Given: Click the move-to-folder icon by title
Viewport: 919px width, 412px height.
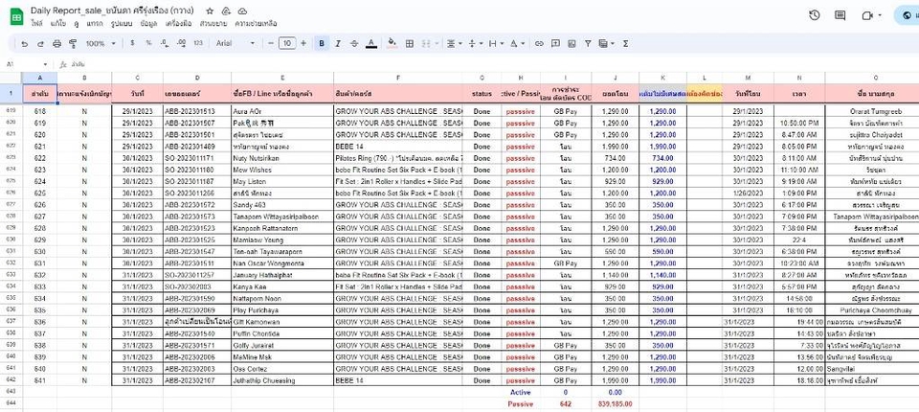Looking at the screenshot, I should pyautogui.click(x=226, y=11).
